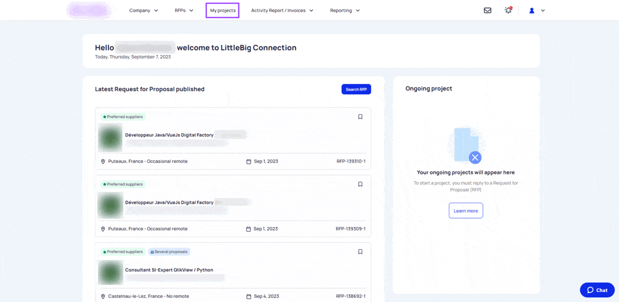Viewport: 619px width, 302px height.
Task: Click Puteaux, France location on RFP-139309-1
Action: [x=148, y=229]
